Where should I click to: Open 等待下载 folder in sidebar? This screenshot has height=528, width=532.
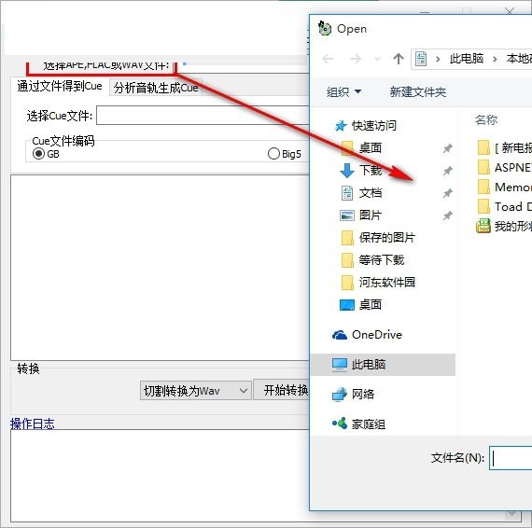click(x=372, y=260)
